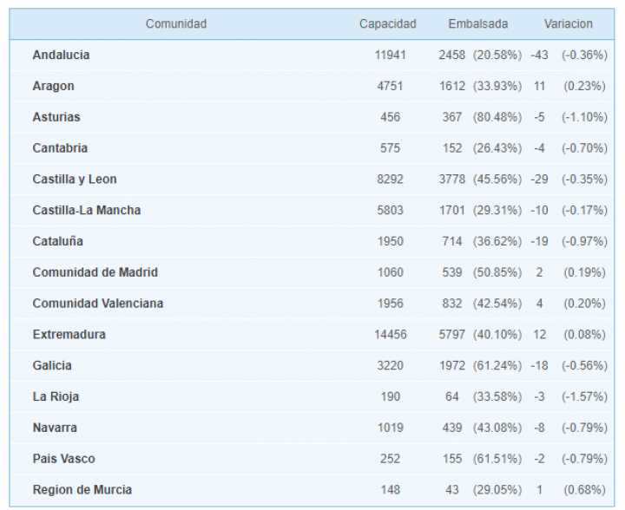Viewport: 625px width, 510px height.
Task: Click the Galicia community name
Action: pos(52,366)
